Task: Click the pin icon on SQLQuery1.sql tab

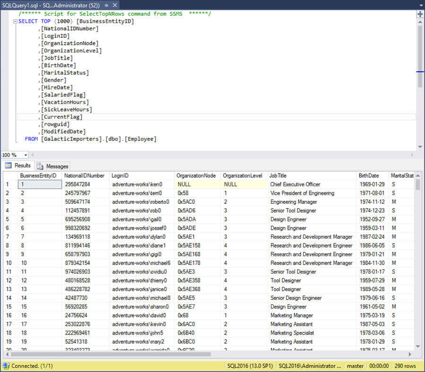Action: point(106,5)
